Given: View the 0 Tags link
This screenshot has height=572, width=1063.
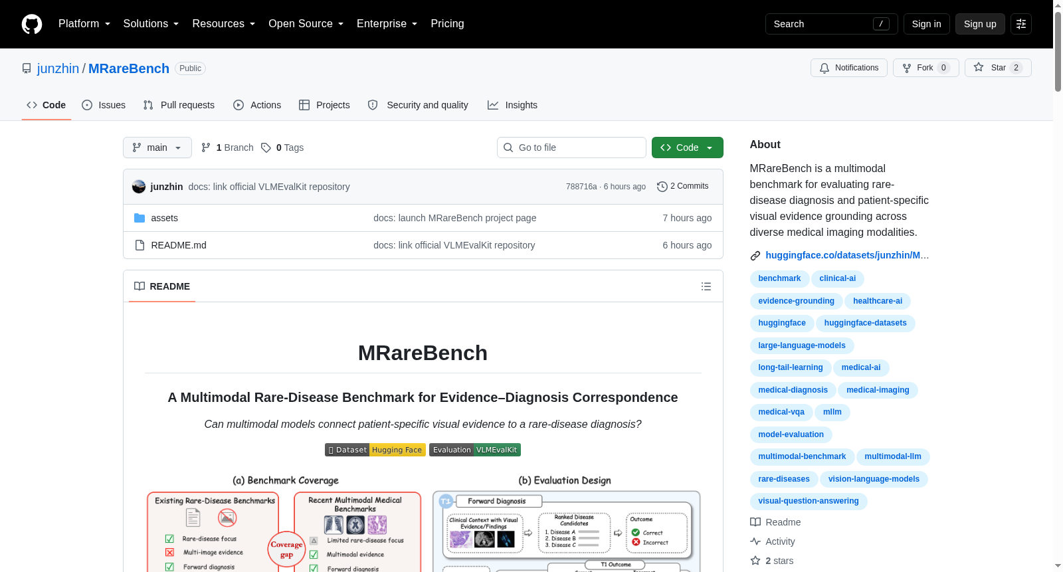Looking at the screenshot, I should click(282, 147).
